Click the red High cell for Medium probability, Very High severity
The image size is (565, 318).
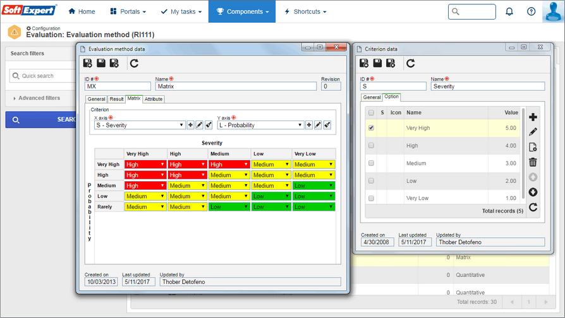click(x=145, y=185)
